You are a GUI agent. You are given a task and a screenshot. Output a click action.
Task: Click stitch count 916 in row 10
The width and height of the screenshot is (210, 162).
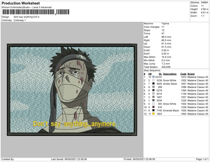(160, 107)
